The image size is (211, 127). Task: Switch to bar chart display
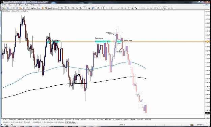click(62, 8)
